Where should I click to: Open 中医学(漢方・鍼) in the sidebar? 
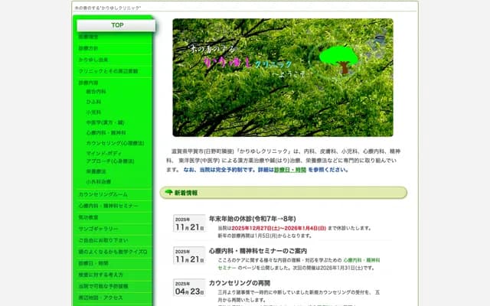click(106, 122)
